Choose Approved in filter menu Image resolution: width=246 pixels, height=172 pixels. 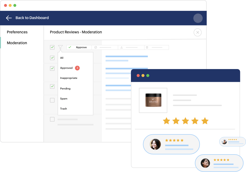pyautogui.click(x=66, y=68)
